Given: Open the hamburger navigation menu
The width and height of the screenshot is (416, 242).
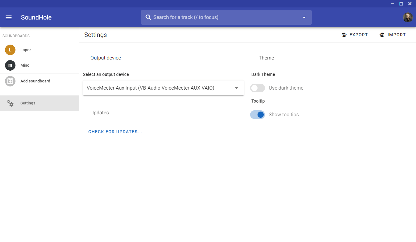Looking at the screenshot, I should tap(9, 17).
